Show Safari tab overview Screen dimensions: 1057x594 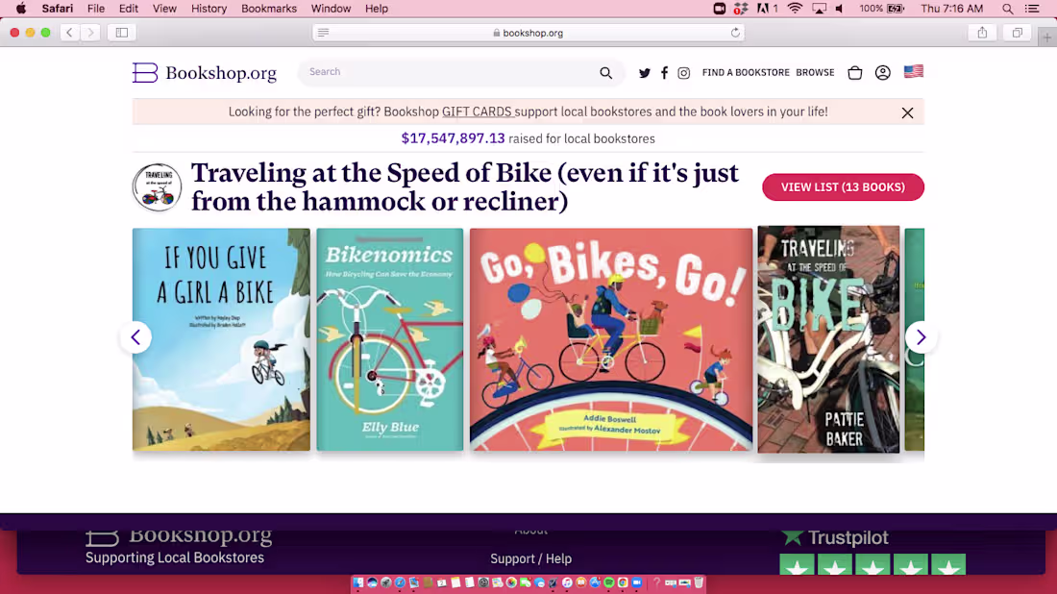1018,33
